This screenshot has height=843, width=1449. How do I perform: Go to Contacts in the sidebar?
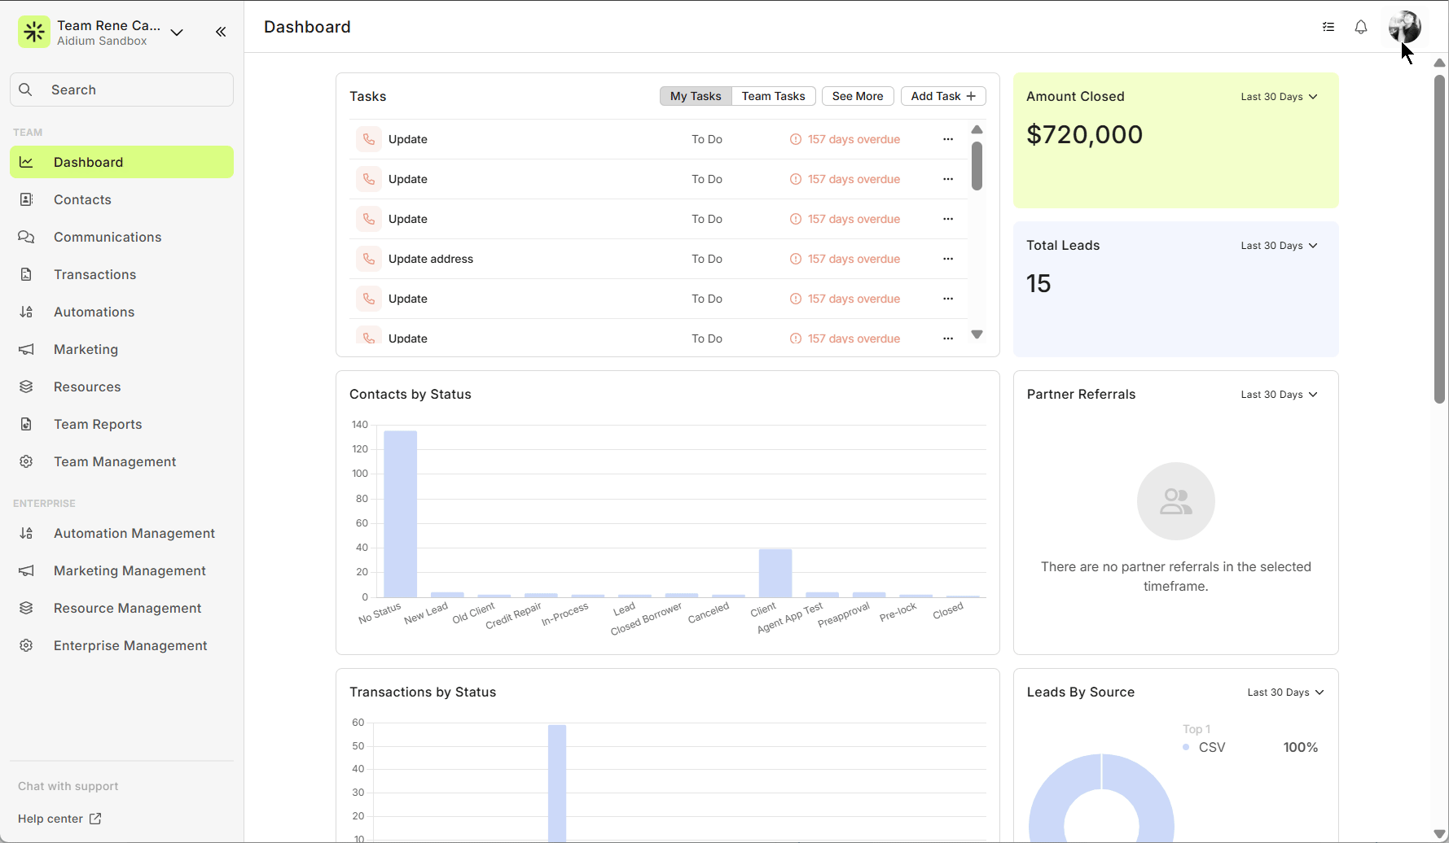pyautogui.click(x=82, y=199)
